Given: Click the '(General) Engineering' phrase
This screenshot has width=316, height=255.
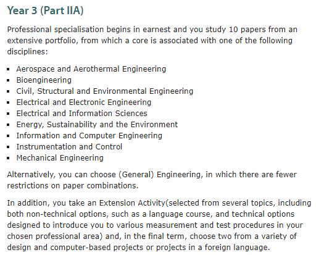Looking at the screenshot, I should 159,175.
